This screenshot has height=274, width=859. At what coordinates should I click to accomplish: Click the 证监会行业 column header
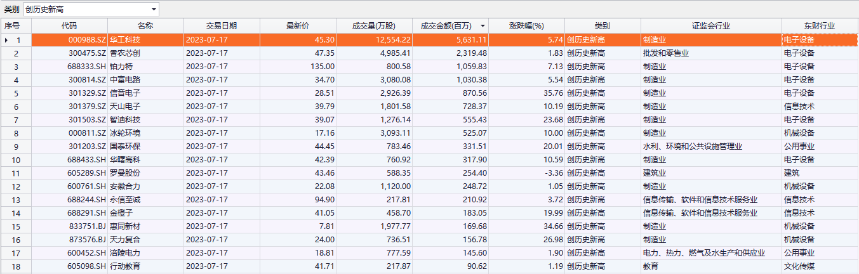tap(711, 26)
